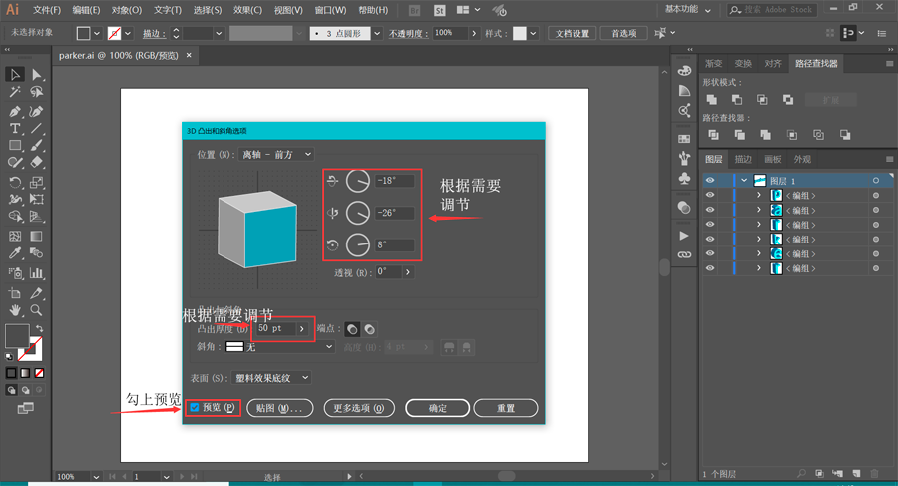Hide the last 编组 sublayer
Viewport: 898px width, 486px height.
[710, 268]
